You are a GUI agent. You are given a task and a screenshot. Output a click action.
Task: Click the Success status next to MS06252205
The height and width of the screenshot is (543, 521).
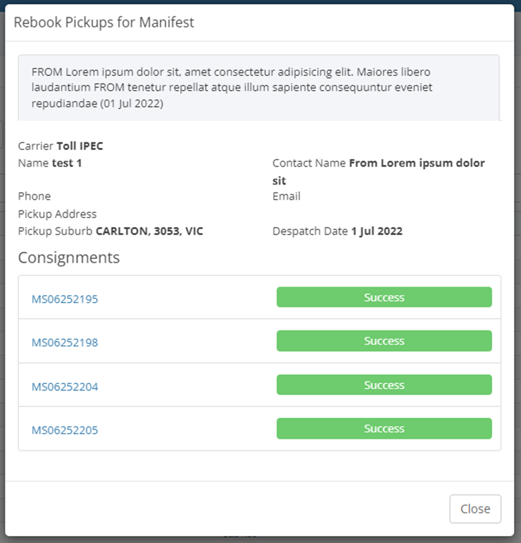tap(384, 429)
